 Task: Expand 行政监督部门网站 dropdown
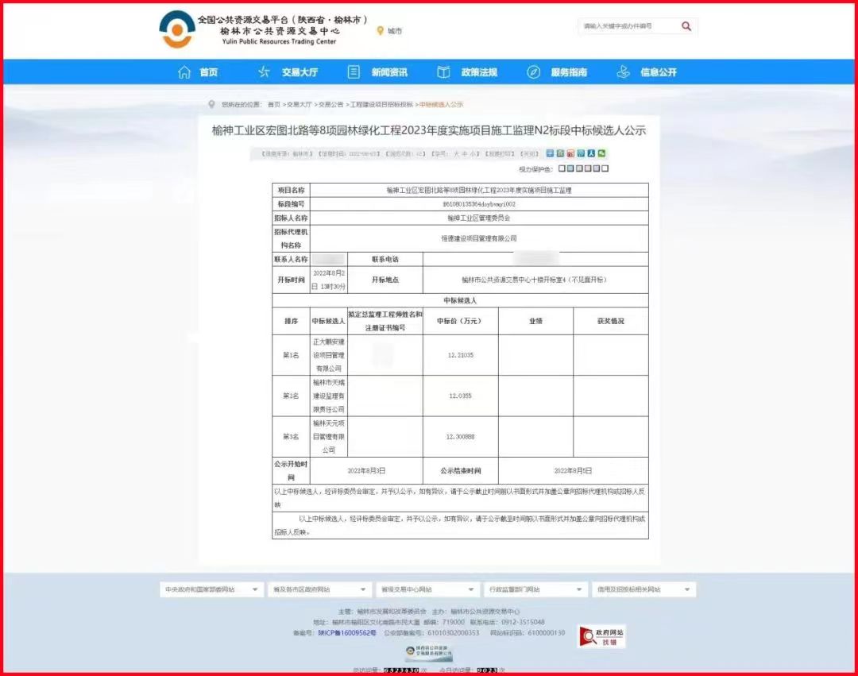[535, 589]
